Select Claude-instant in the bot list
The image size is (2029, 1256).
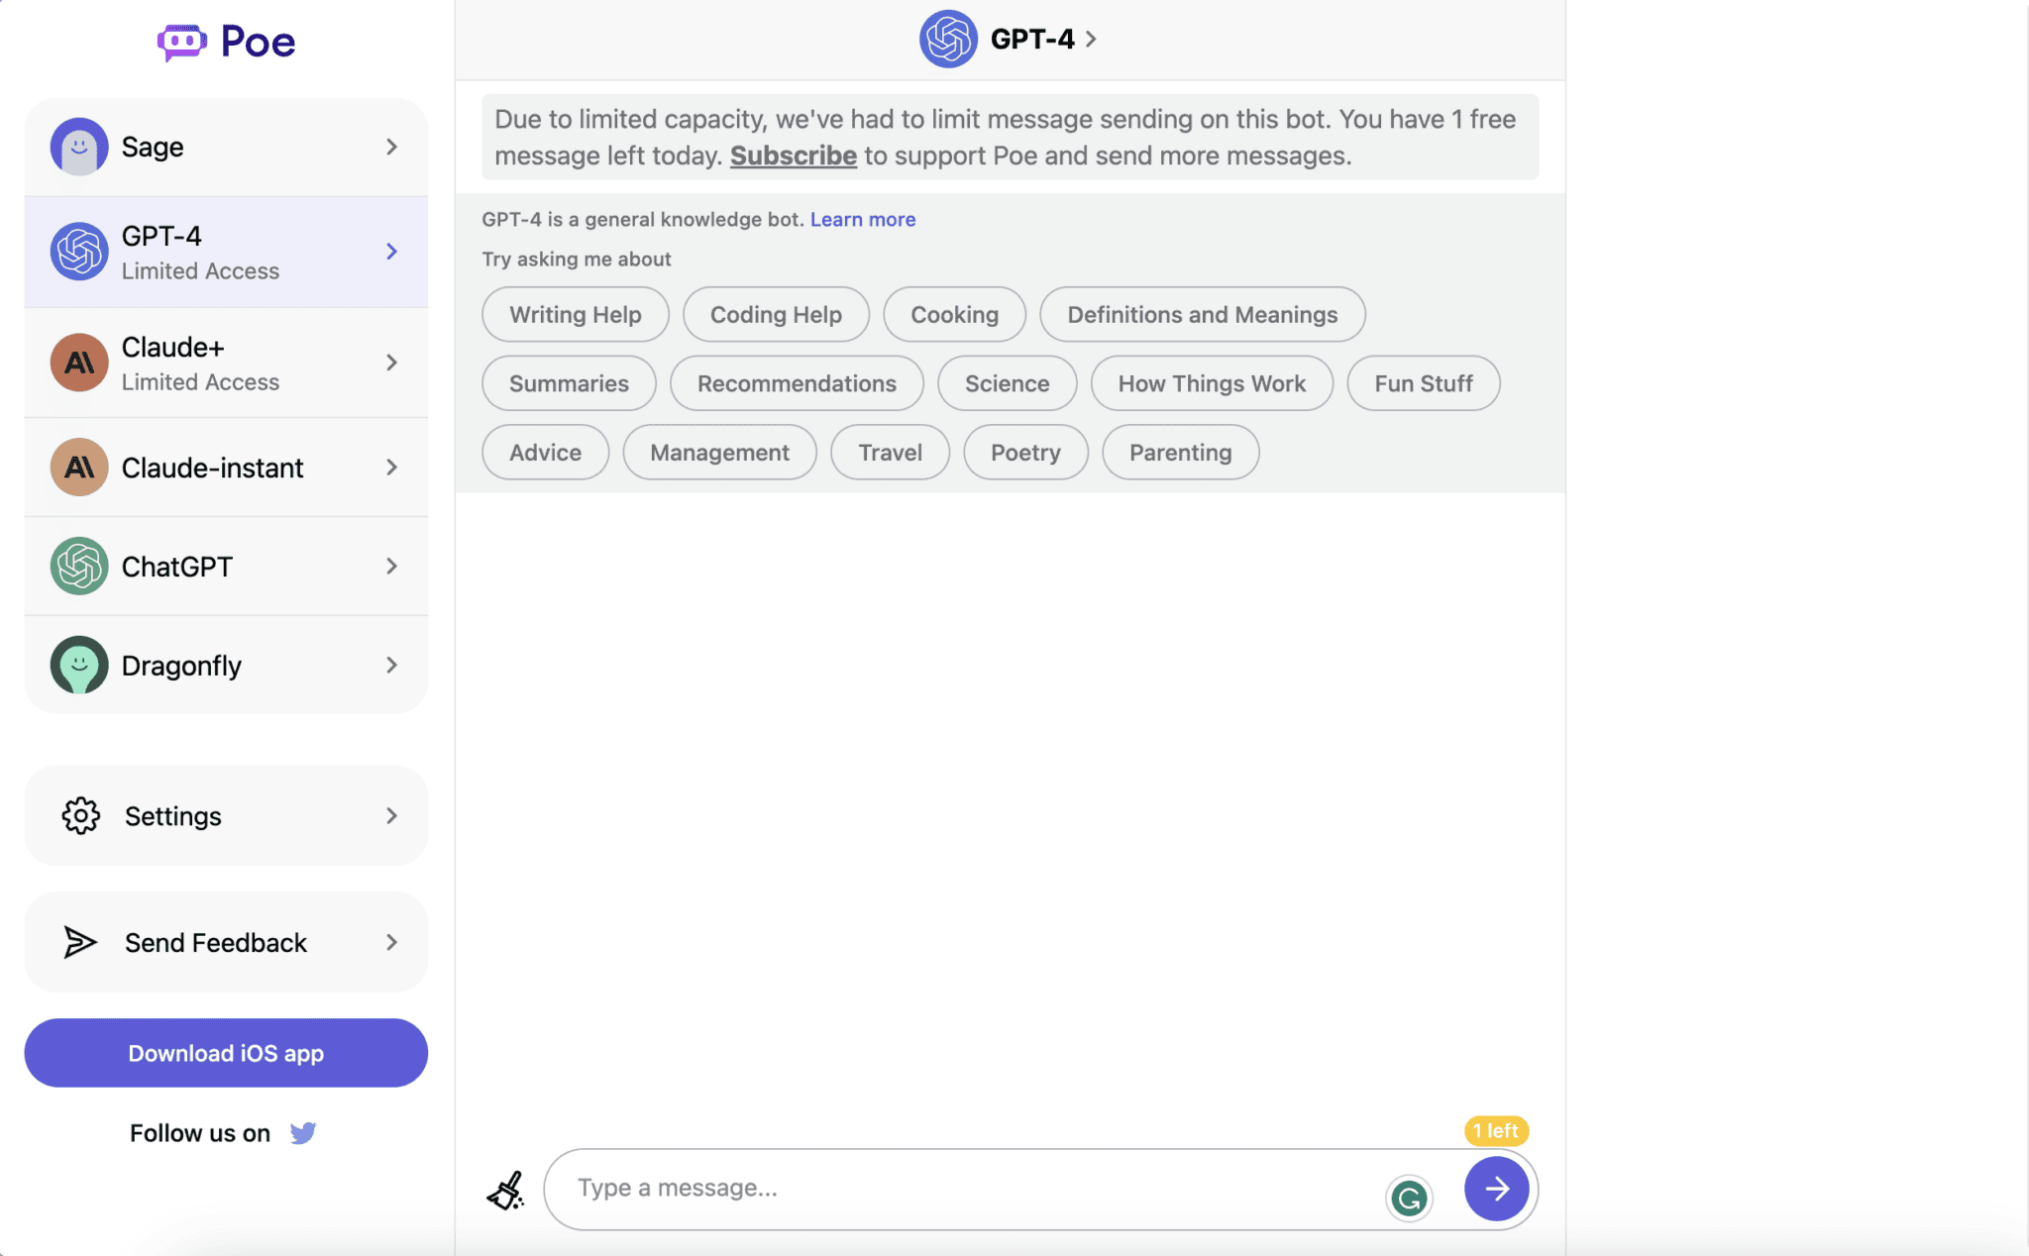click(226, 468)
